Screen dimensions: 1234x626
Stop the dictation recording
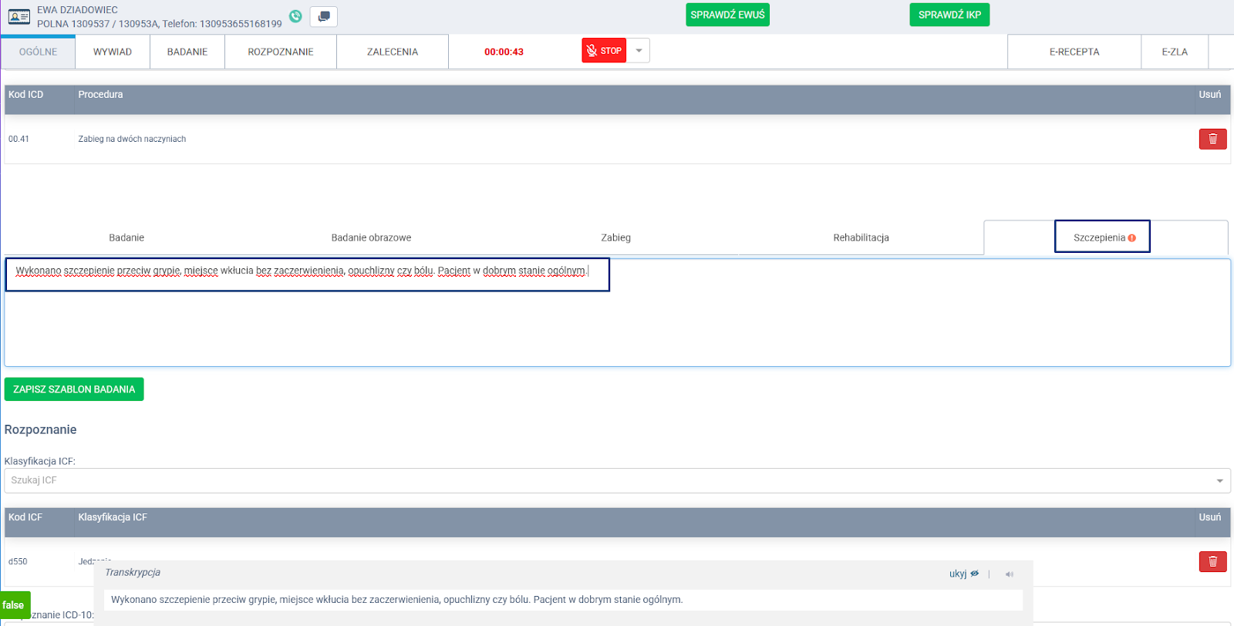[x=603, y=51]
